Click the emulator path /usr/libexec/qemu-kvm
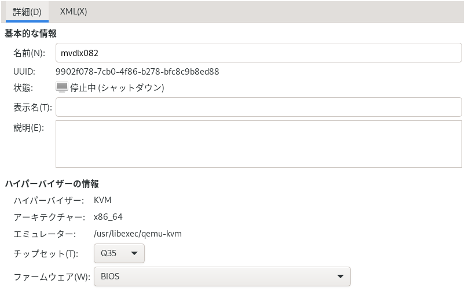Image resolution: width=465 pixels, height=295 pixels. (138, 234)
